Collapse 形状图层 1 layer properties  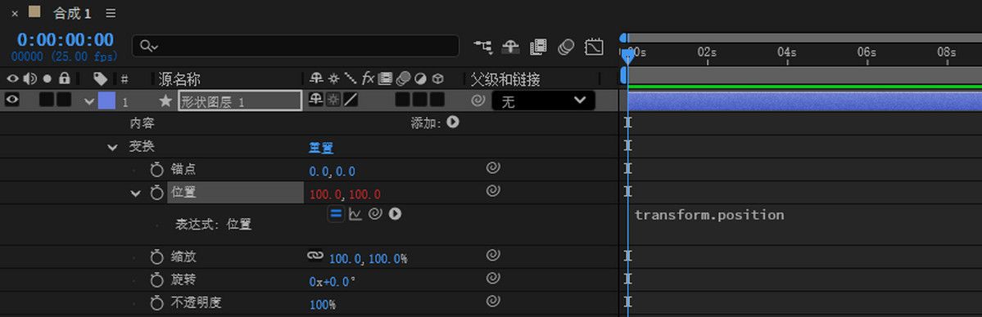pos(89,101)
